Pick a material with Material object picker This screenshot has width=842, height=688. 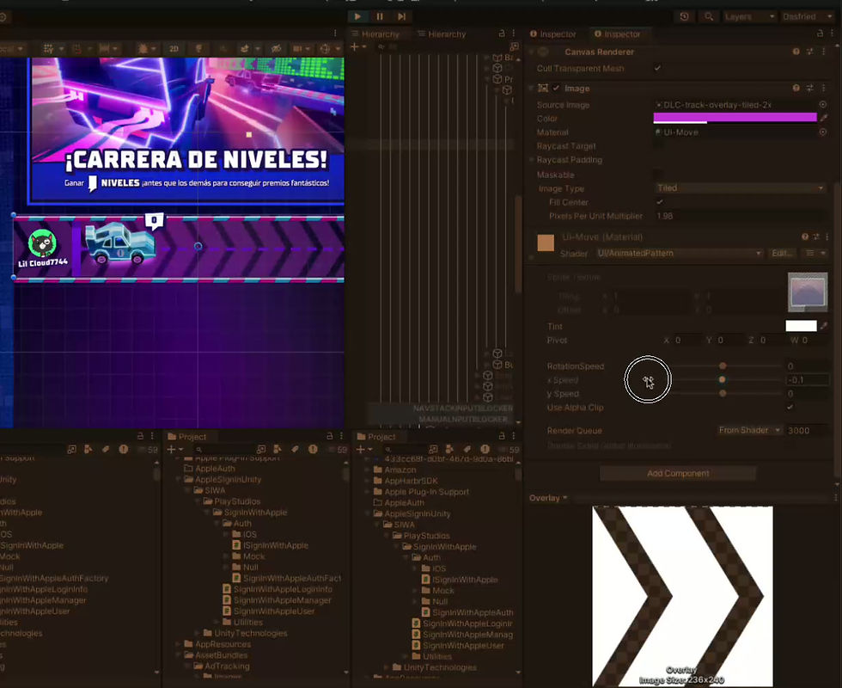(823, 132)
